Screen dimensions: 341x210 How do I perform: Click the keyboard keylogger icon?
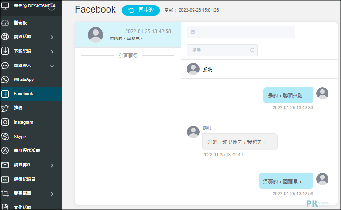5,179
